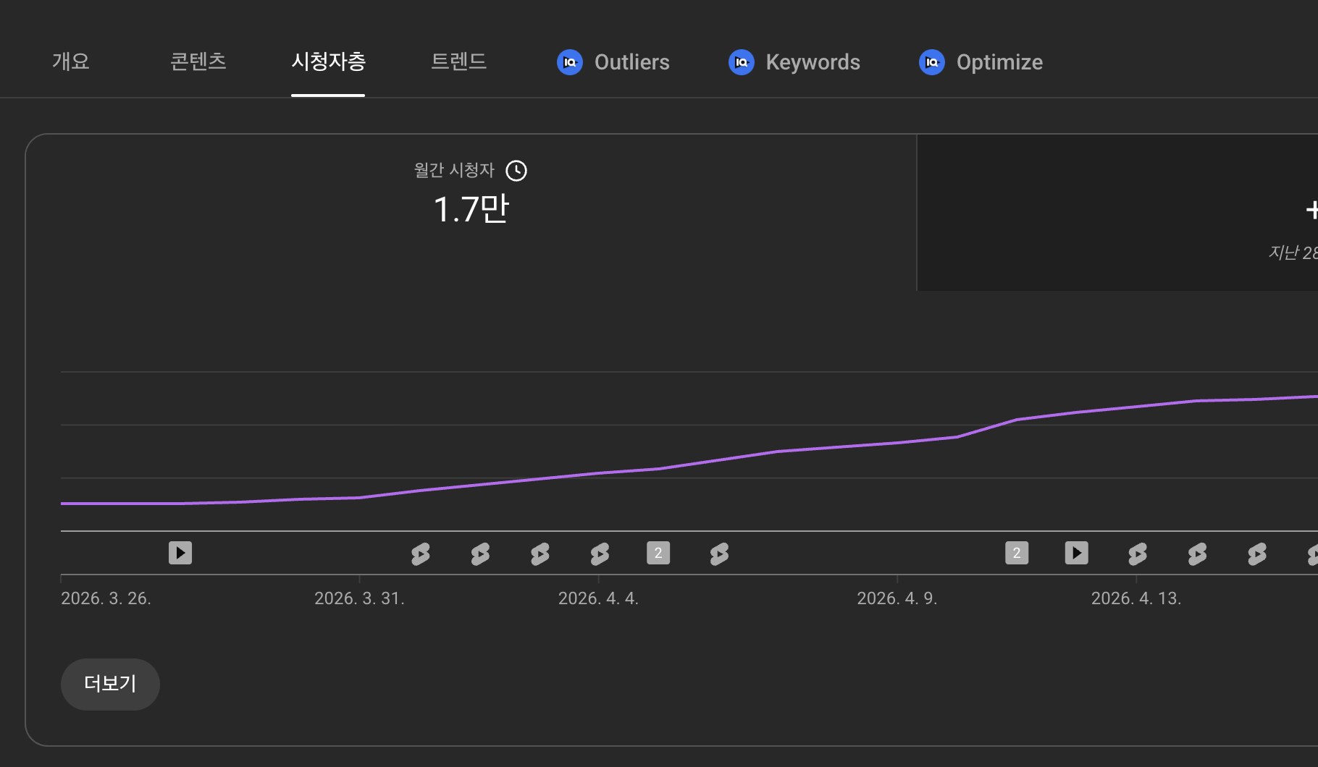Click the vidIQ icon next to Keywords
Viewport: 1318px width, 767px height.
[742, 62]
